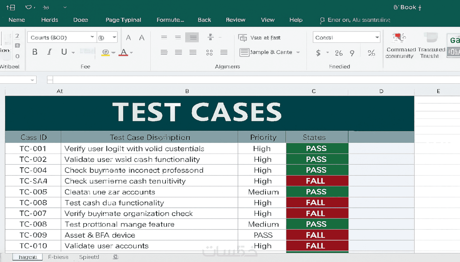Click the increase font size icon
The image size is (460, 262).
point(129,38)
